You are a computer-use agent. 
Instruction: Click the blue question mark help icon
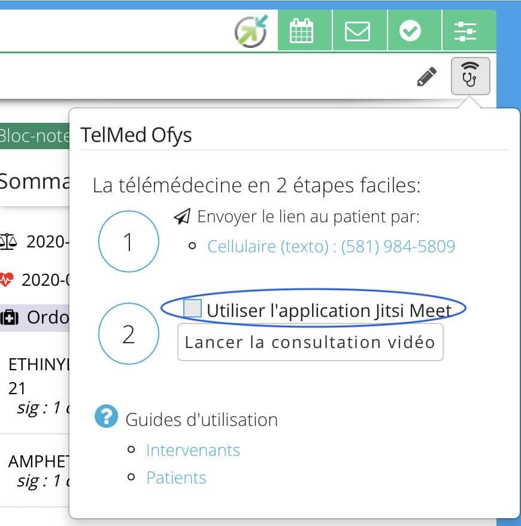[106, 416]
